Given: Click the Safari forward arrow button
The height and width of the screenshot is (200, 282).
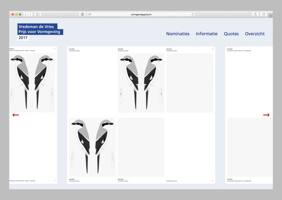Looking at the screenshot, I should [x=30, y=14].
